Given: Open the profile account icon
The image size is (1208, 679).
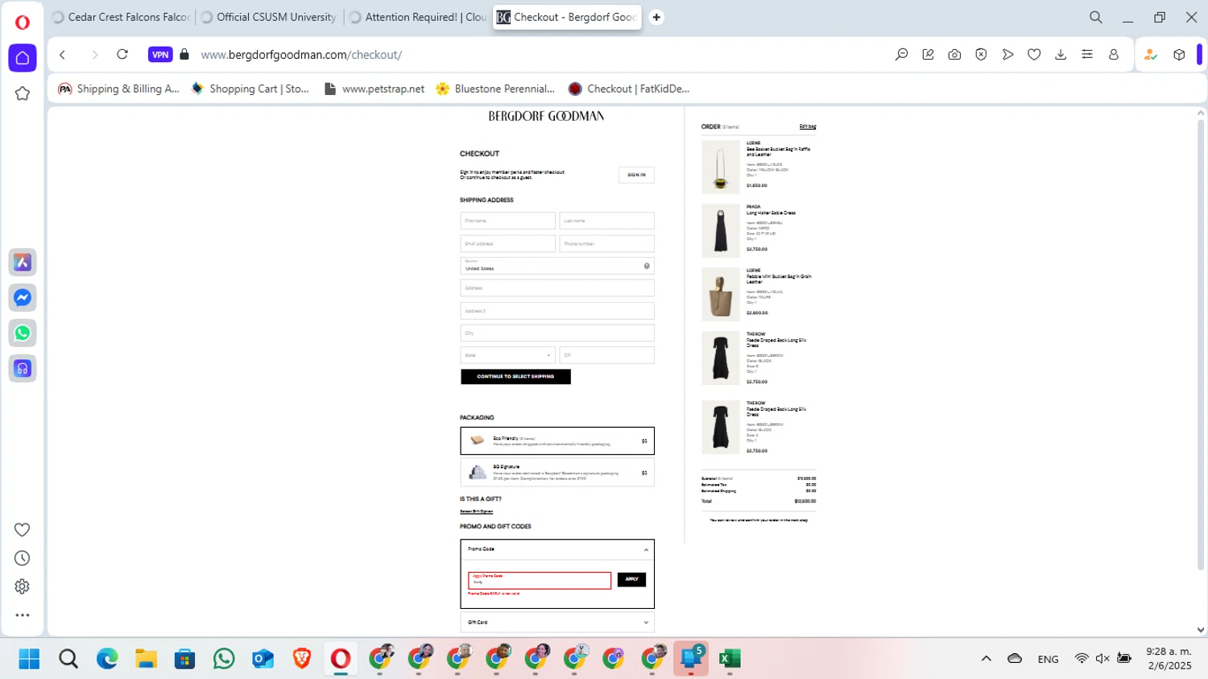Looking at the screenshot, I should tap(1114, 55).
